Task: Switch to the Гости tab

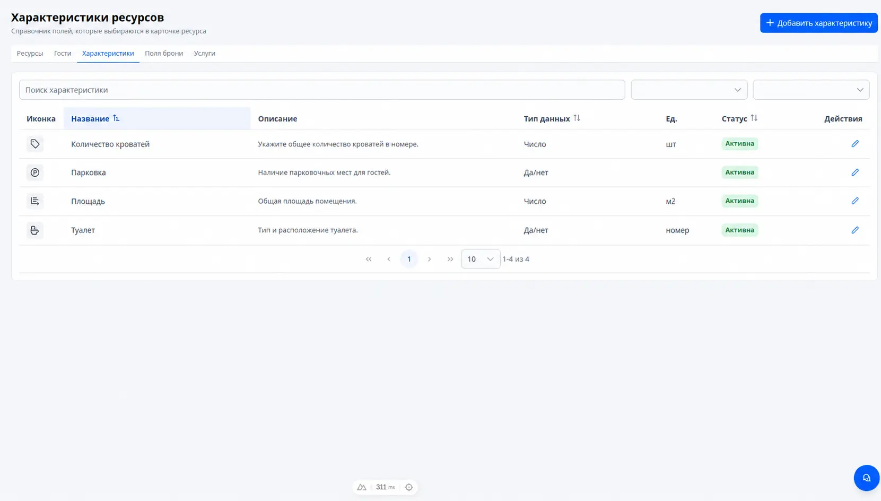Action: coord(63,53)
